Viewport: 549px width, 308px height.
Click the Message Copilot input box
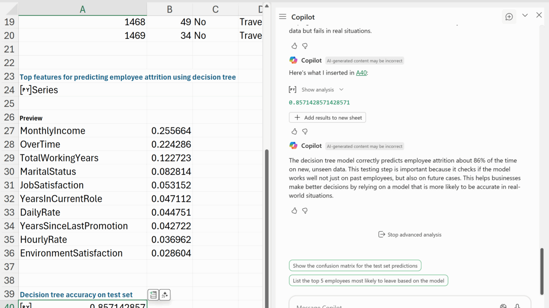click(386, 305)
